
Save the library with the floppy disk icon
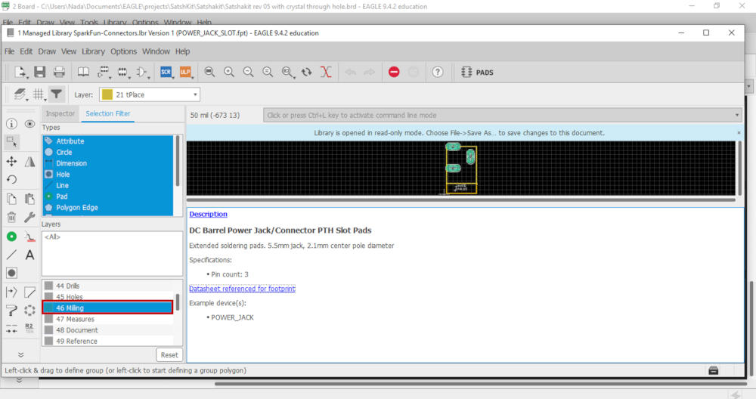39,73
